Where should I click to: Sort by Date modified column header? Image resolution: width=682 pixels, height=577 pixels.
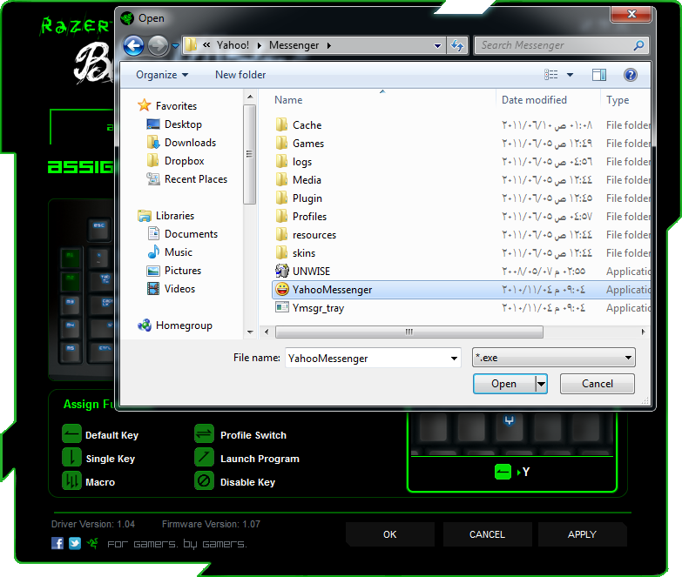click(x=534, y=100)
